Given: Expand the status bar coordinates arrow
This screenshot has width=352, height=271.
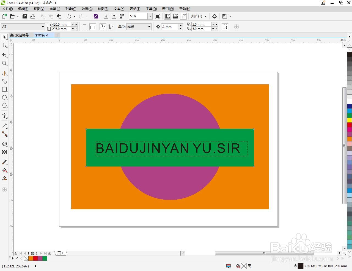Looking at the screenshot, I should click(36, 266).
